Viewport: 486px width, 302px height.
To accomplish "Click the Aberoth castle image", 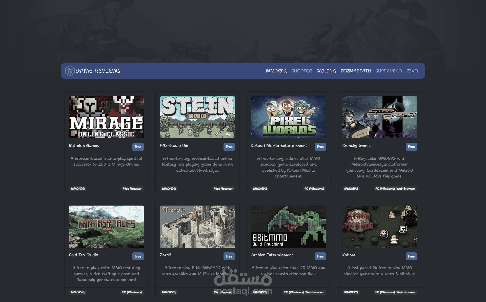I will click(x=197, y=227).
